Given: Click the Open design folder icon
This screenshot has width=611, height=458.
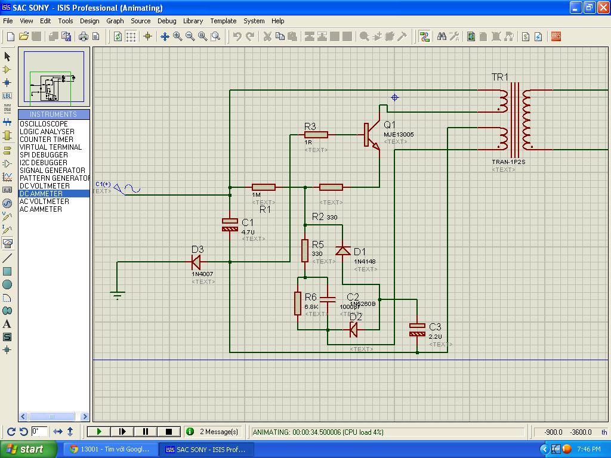Looking at the screenshot, I should (x=24, y=37).
